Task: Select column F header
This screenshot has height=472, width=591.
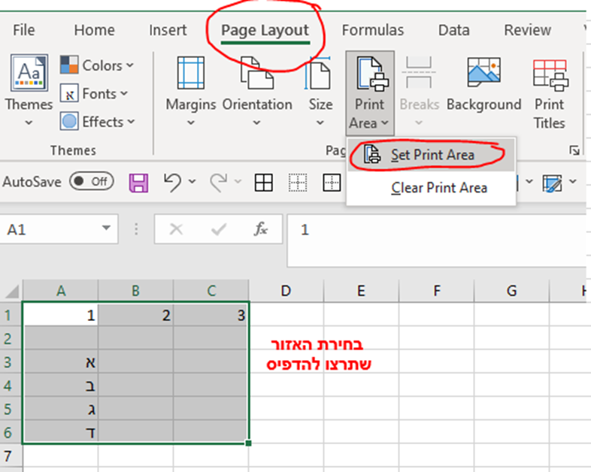Action: coord(436,291)
